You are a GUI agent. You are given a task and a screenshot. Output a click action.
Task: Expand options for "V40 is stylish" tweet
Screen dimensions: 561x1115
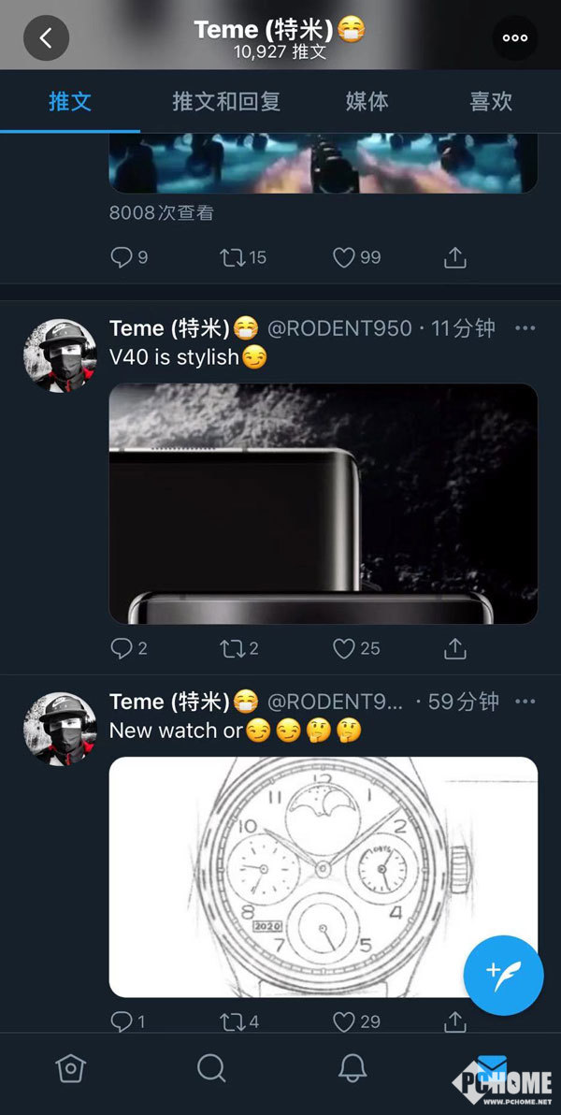click(525, 328)
